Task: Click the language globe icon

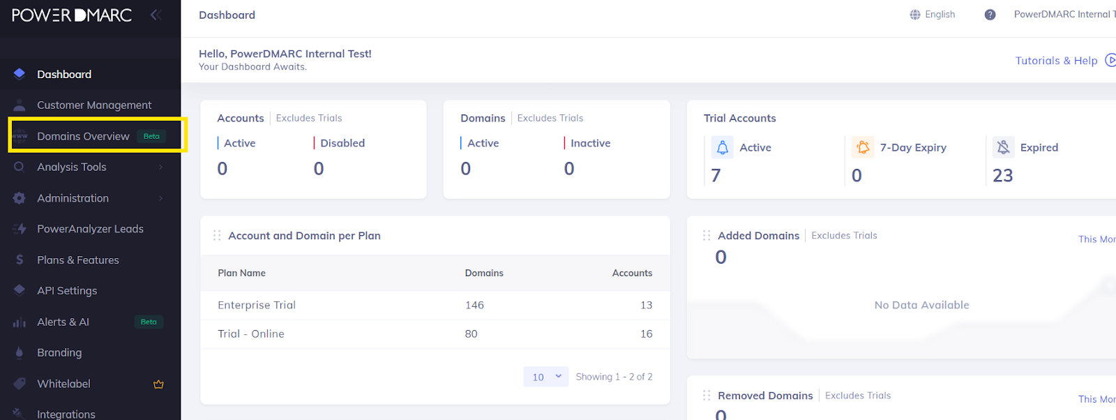Action: [915, 15]
